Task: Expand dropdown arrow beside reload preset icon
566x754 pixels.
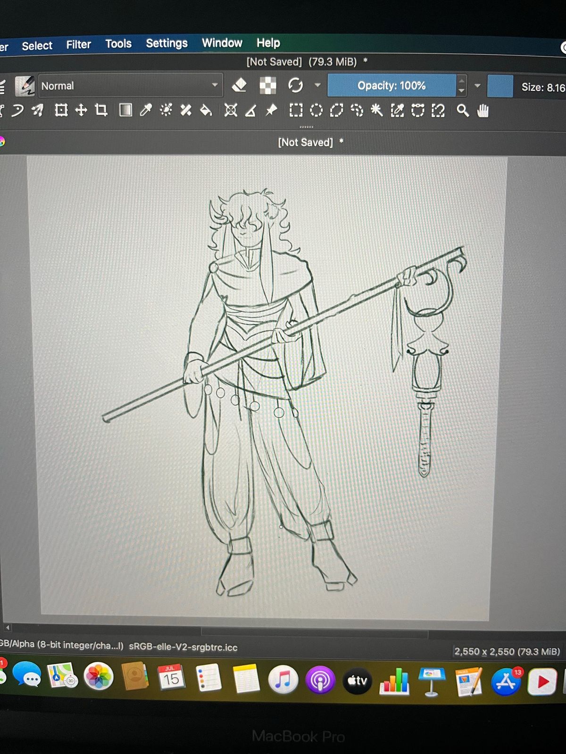Action: 318,85
